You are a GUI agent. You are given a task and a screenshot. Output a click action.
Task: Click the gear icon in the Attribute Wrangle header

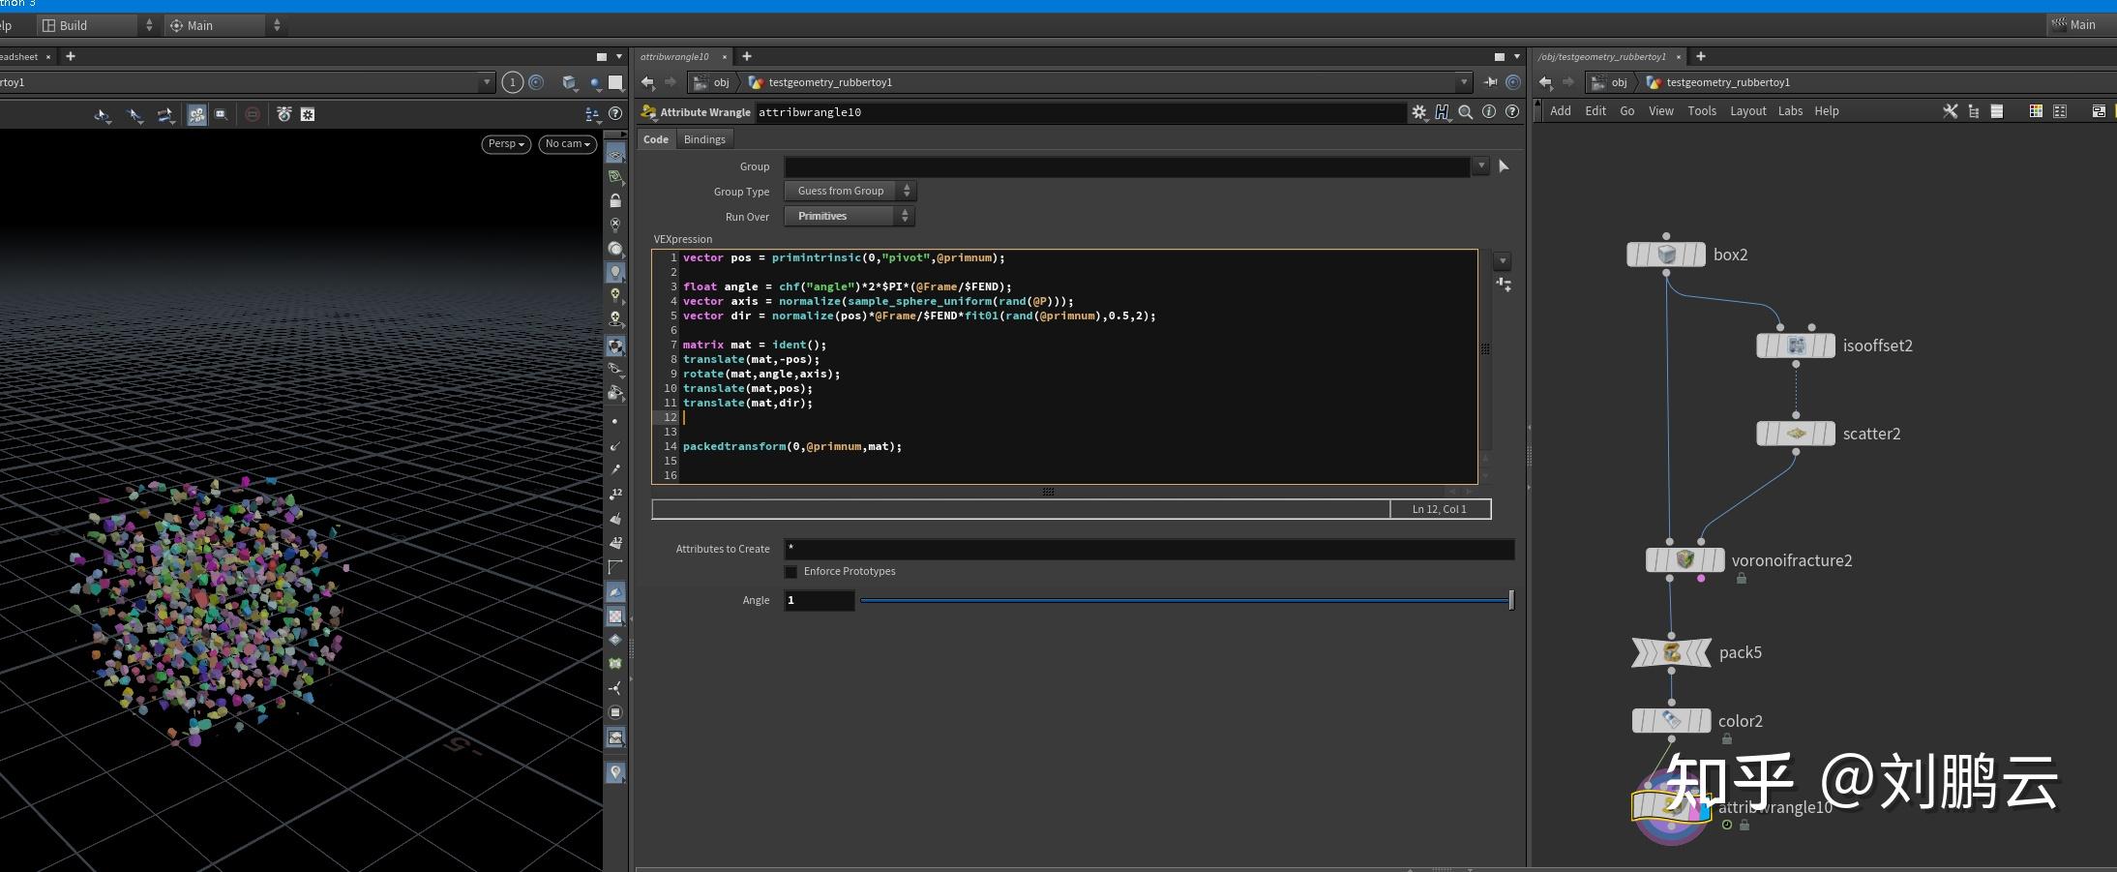[x=1418, y=112]
